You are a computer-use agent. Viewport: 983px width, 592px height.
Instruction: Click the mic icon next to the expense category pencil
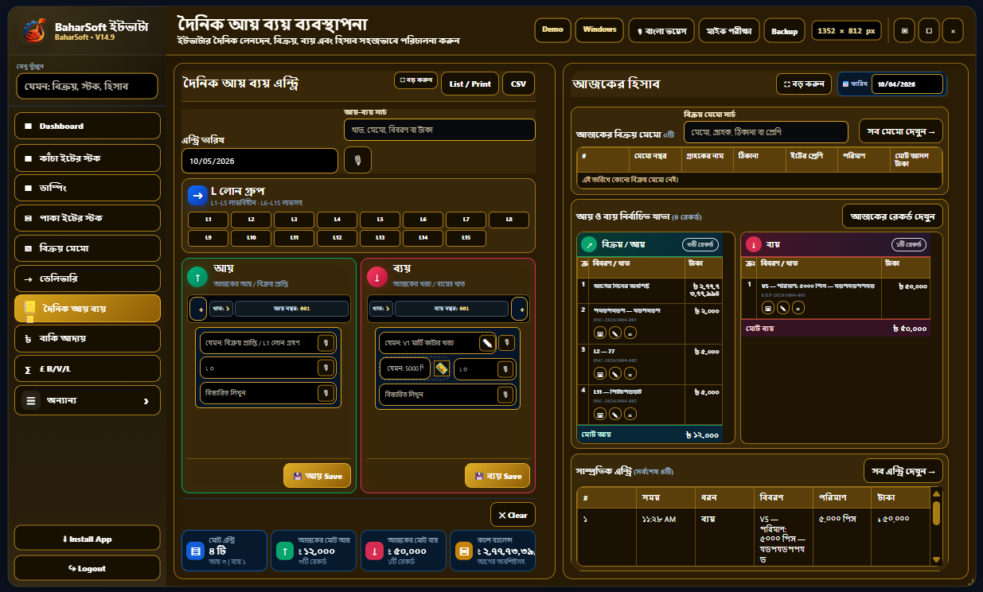506,343
